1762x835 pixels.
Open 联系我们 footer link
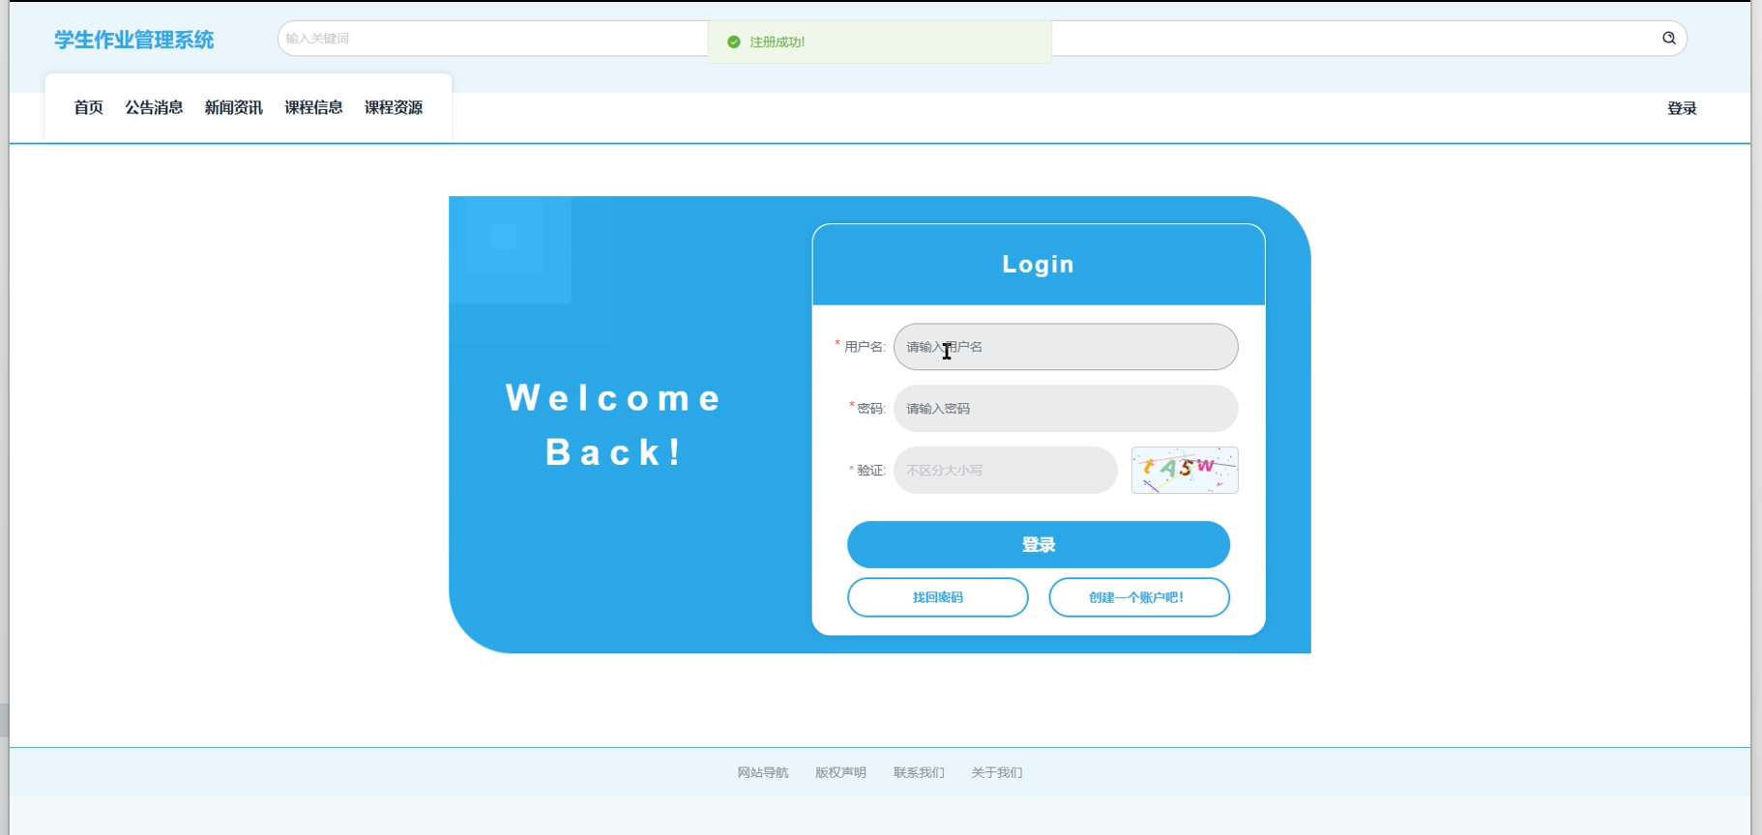click(919, 772)
